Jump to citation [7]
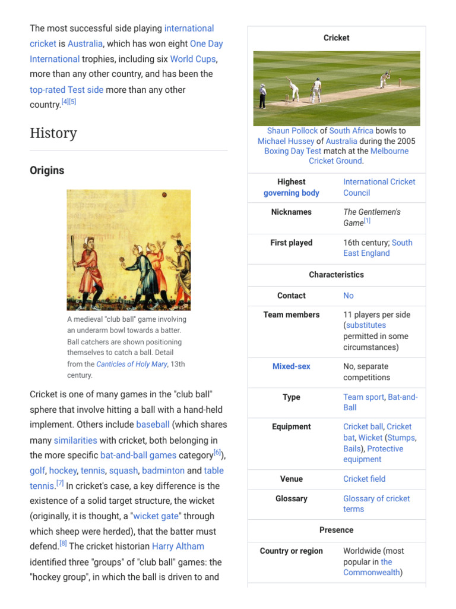Image resolution: width=456 pixels, height=609 pixels. [x=60, y=483]
